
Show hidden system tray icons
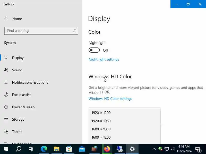[x=154, y=149]
